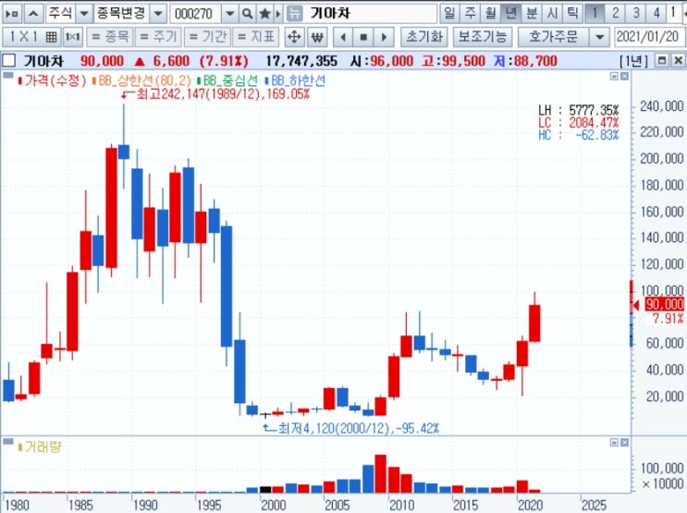Select the 틱 tick period tab
The width and height of the screenshot is (687, 513).
tap(572, 13)
